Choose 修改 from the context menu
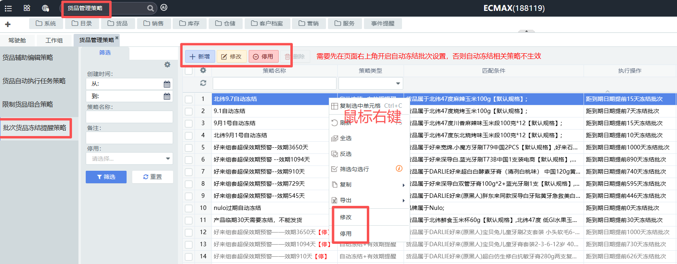 (346, 217)
